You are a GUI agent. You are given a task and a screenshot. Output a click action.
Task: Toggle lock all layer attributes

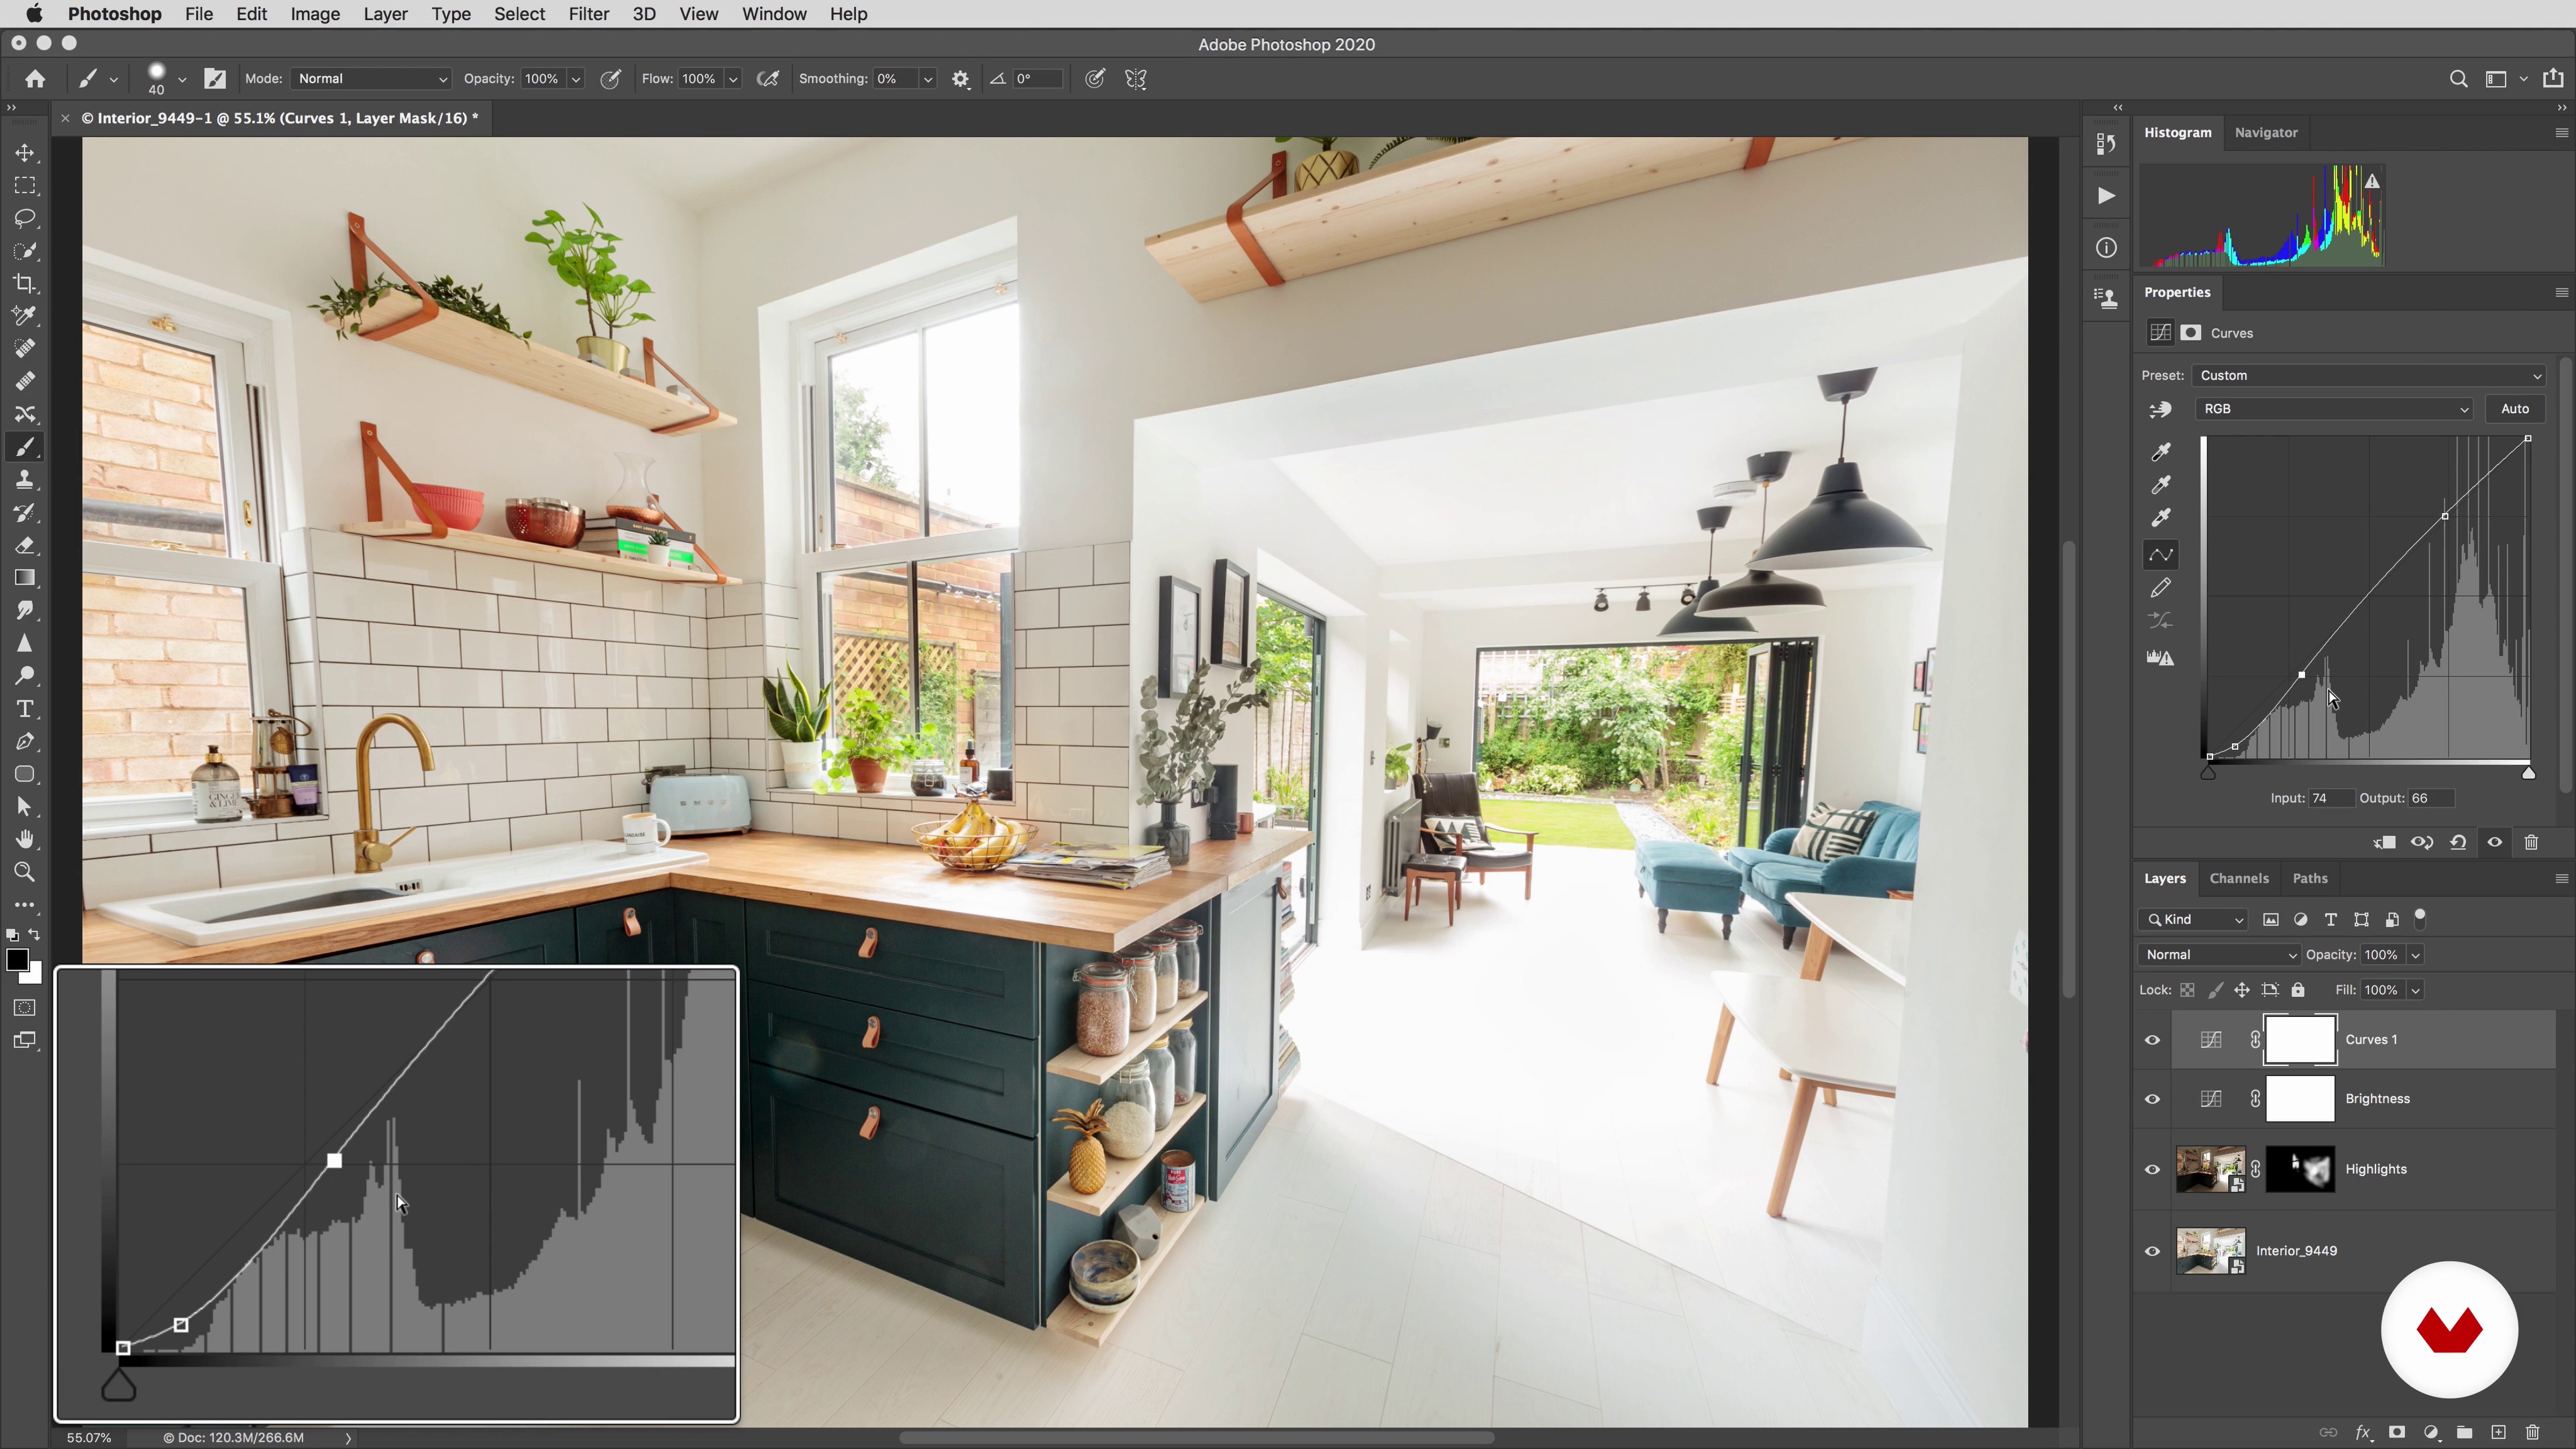click(x=2298, y=990)
